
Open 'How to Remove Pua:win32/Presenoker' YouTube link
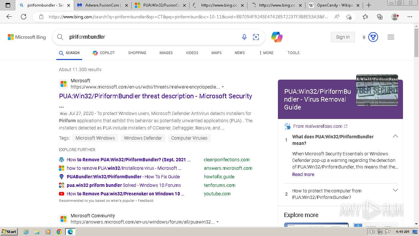pos(125,194)
